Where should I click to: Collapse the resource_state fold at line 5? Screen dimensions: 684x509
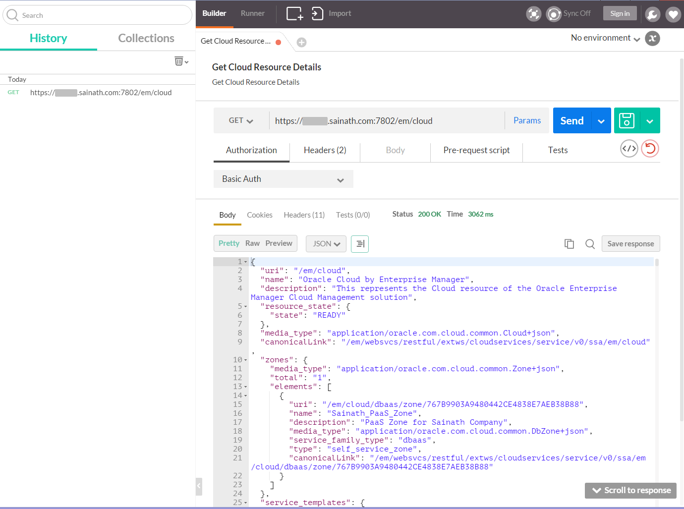point(245,306)
